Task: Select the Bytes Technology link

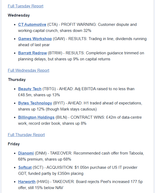Action: 35,103
